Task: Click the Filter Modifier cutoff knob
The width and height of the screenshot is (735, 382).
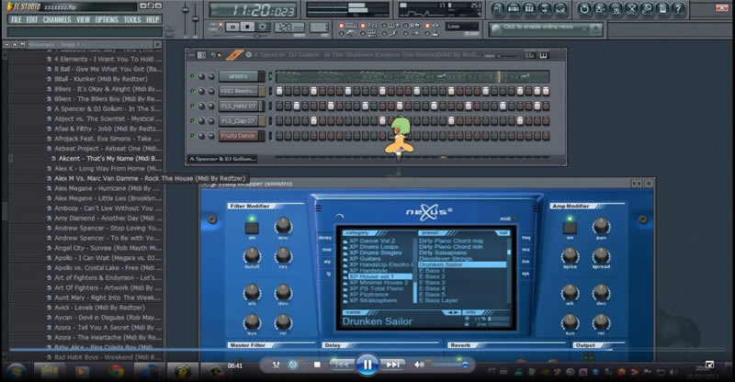Action: tap(252, 256)
